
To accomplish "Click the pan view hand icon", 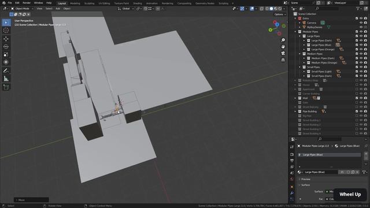I will pos(283,47).
